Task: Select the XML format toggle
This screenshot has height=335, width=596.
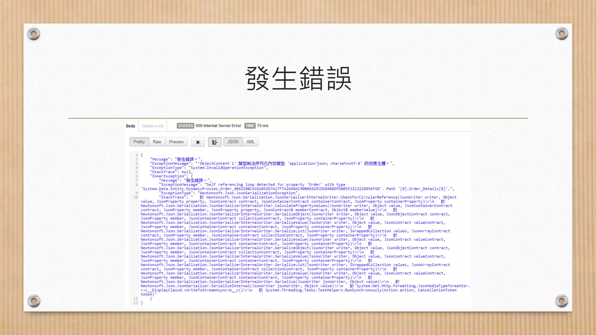Action: point(250,142)
